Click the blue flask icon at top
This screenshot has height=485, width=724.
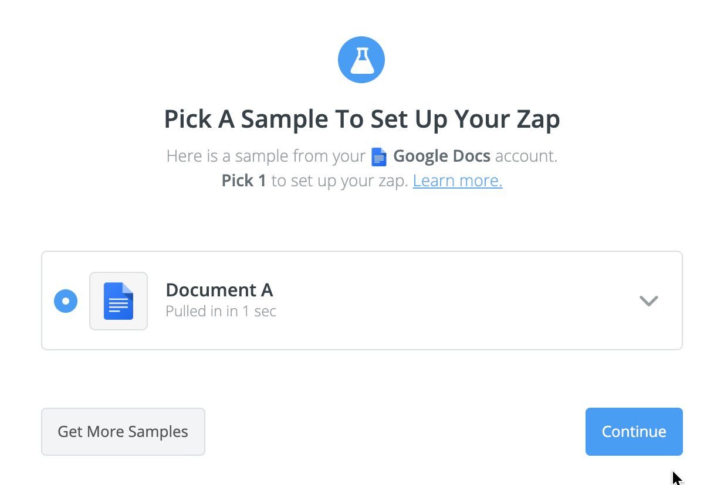coord(361,60)
